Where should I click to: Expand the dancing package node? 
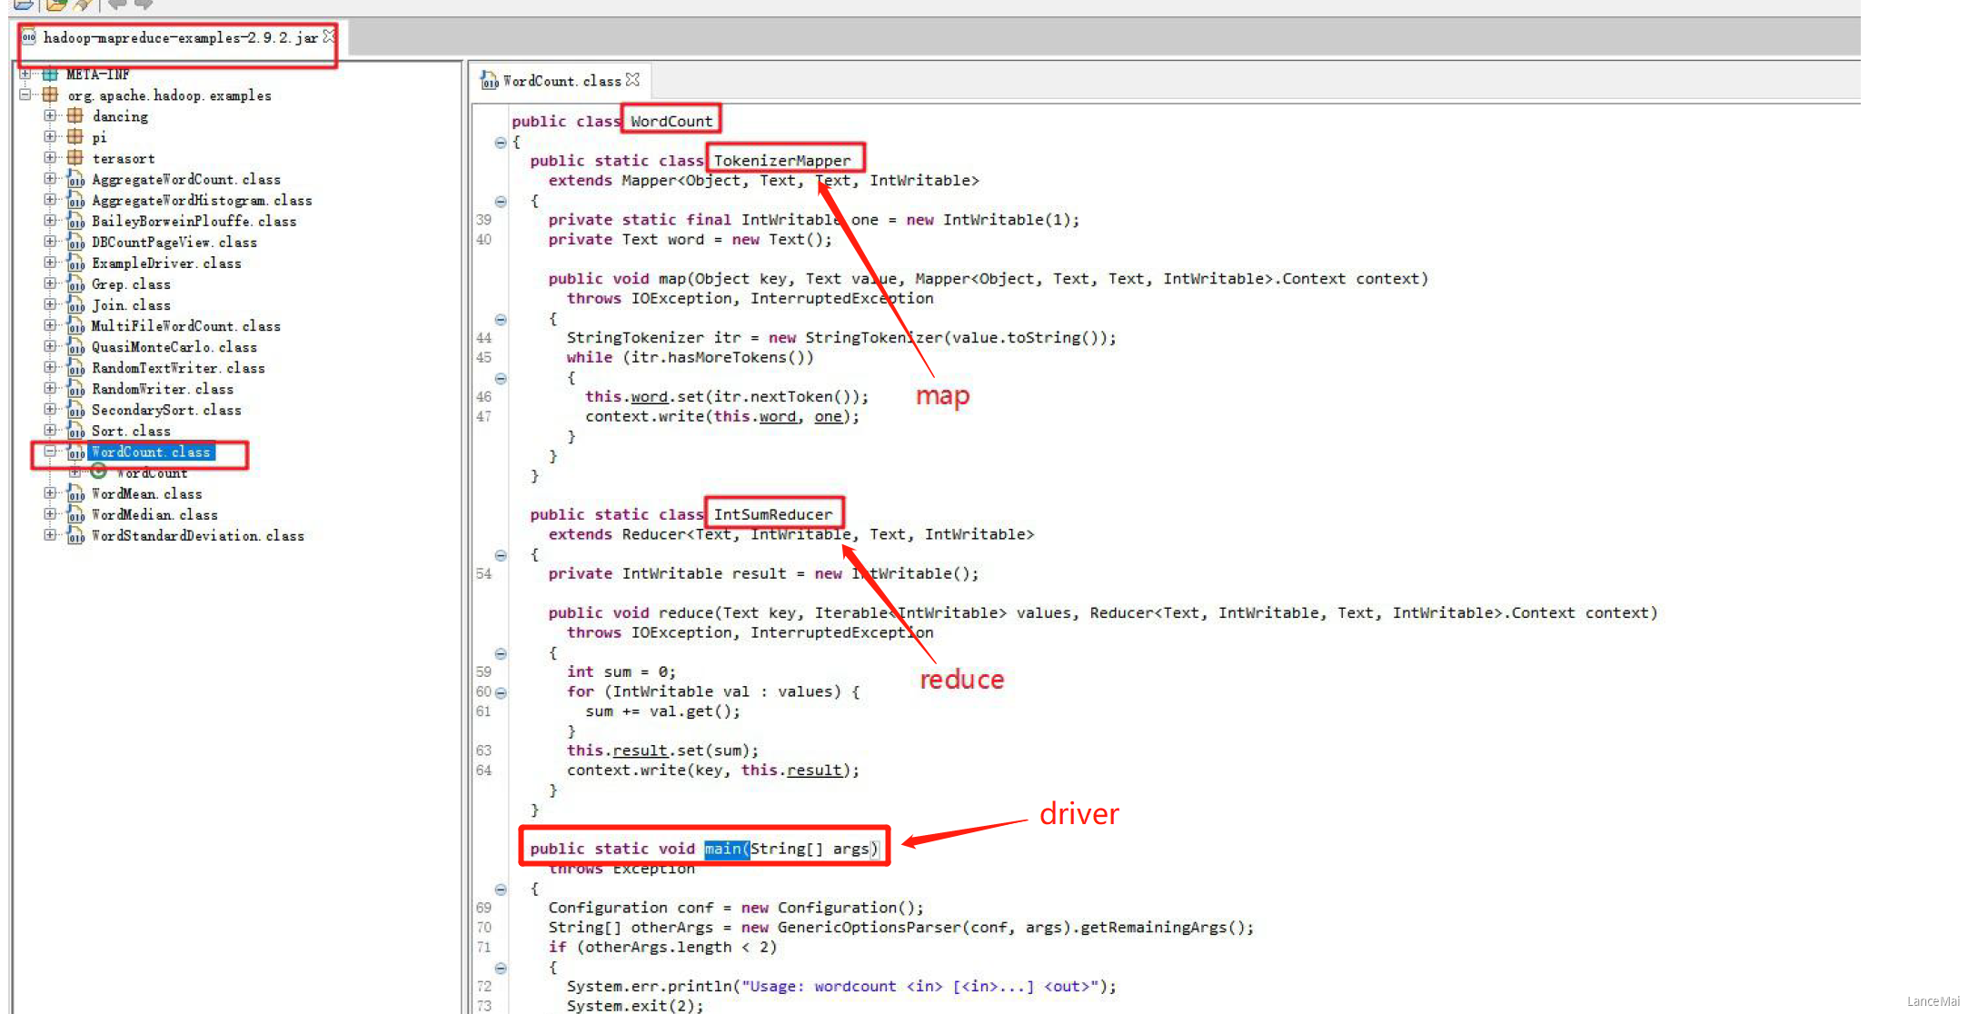[x=50, y=116]
